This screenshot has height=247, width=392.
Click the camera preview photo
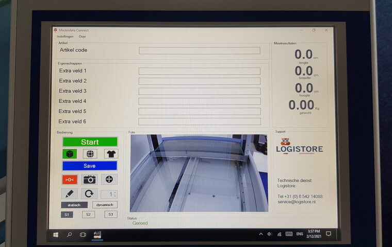[199, 173]
